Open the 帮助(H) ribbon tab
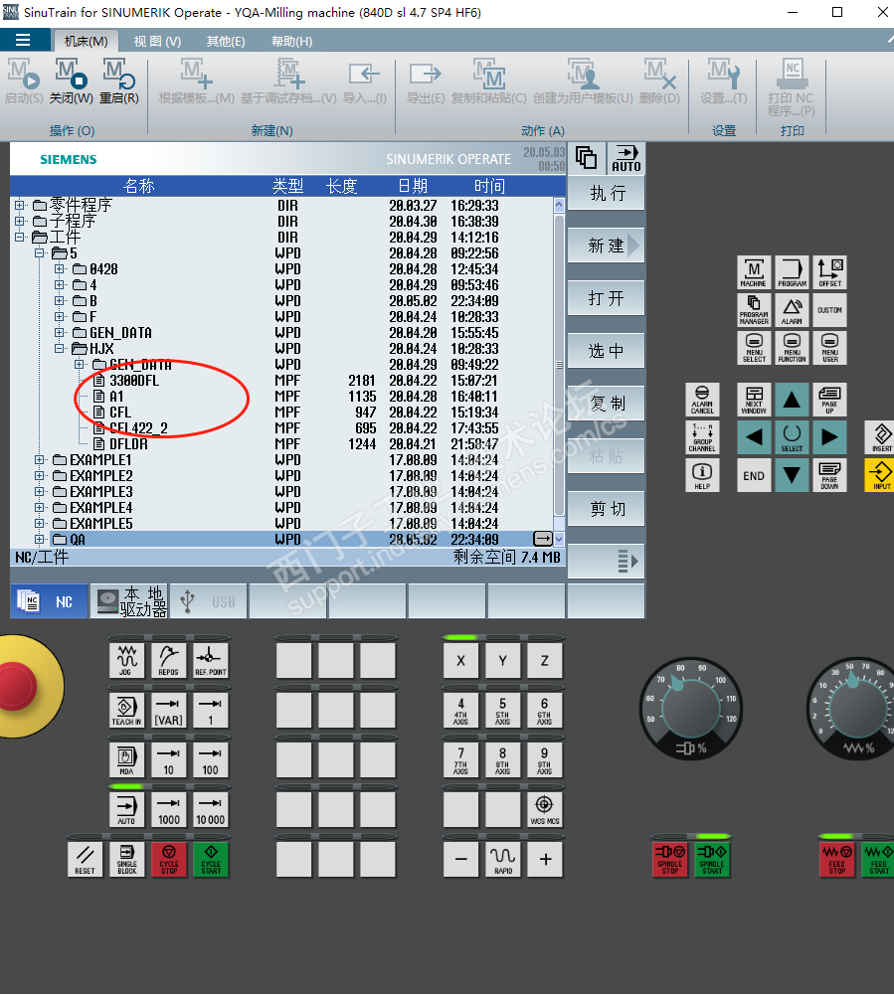Image resolution: width=894 pixels, height=995 pixels. [x=291, y=41]
